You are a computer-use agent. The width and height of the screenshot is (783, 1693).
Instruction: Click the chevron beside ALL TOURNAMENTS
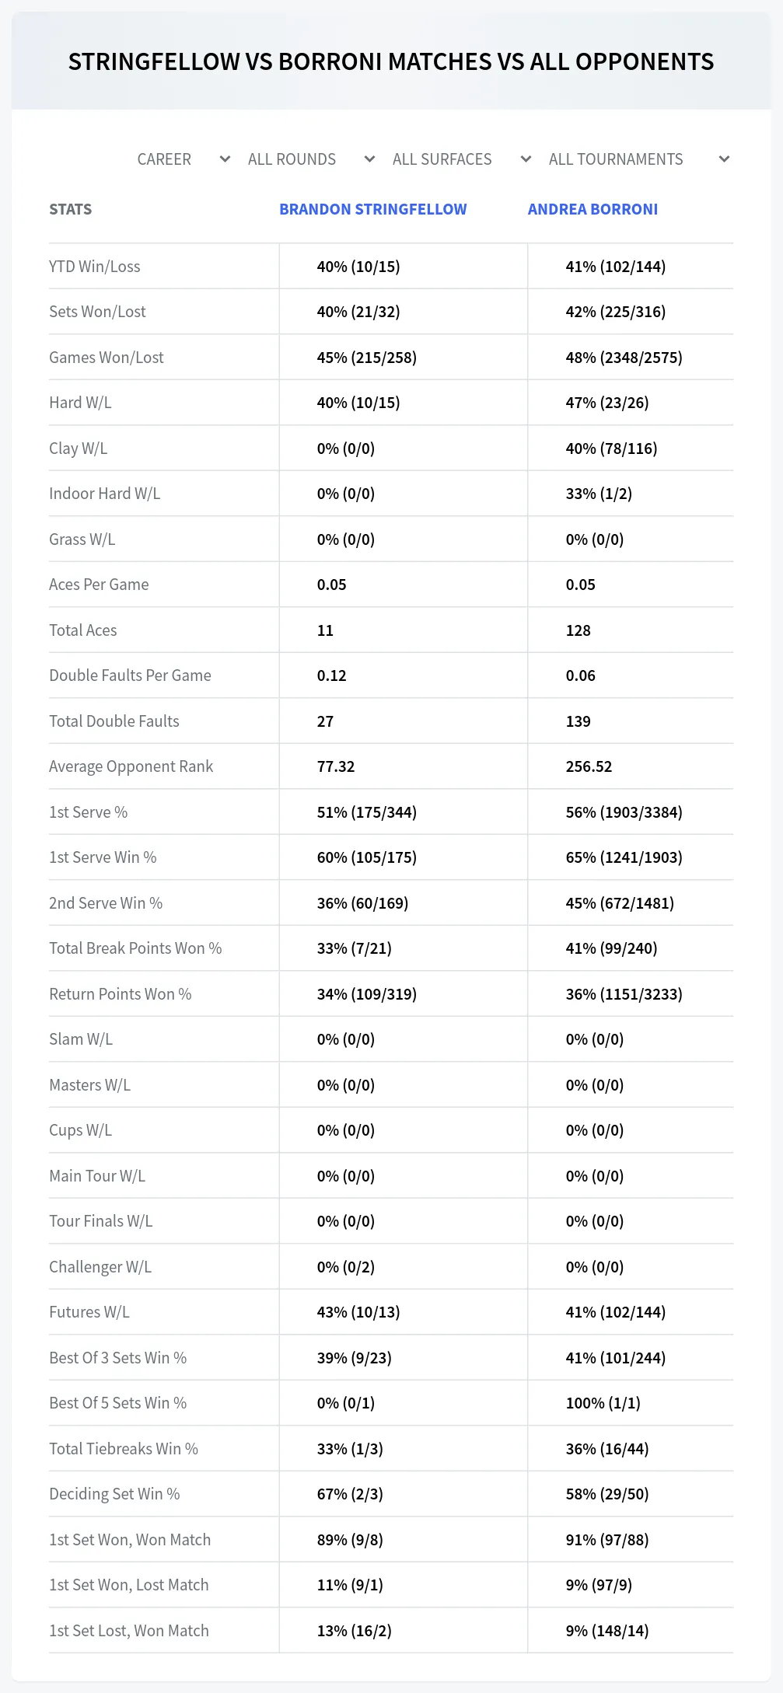[724, 159]
